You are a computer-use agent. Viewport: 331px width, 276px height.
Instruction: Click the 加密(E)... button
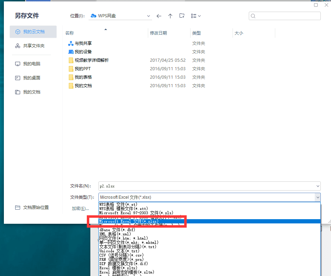[x=80, y=209]
